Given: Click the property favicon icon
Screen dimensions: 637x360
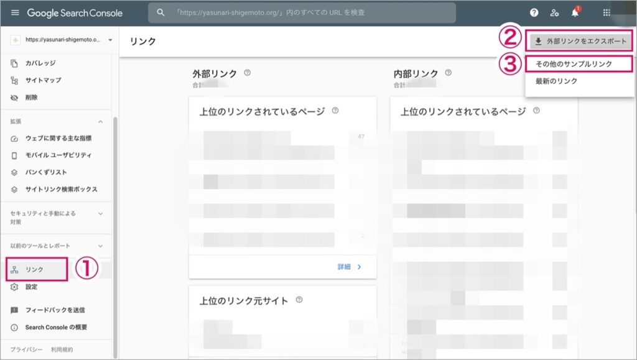Looking at the screenshot, I should click(x=16, y=40).
